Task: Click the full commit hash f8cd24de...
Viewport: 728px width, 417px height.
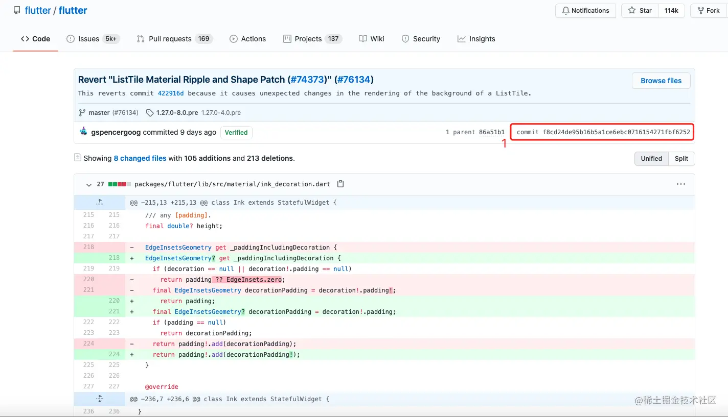Action: [616, 132]
